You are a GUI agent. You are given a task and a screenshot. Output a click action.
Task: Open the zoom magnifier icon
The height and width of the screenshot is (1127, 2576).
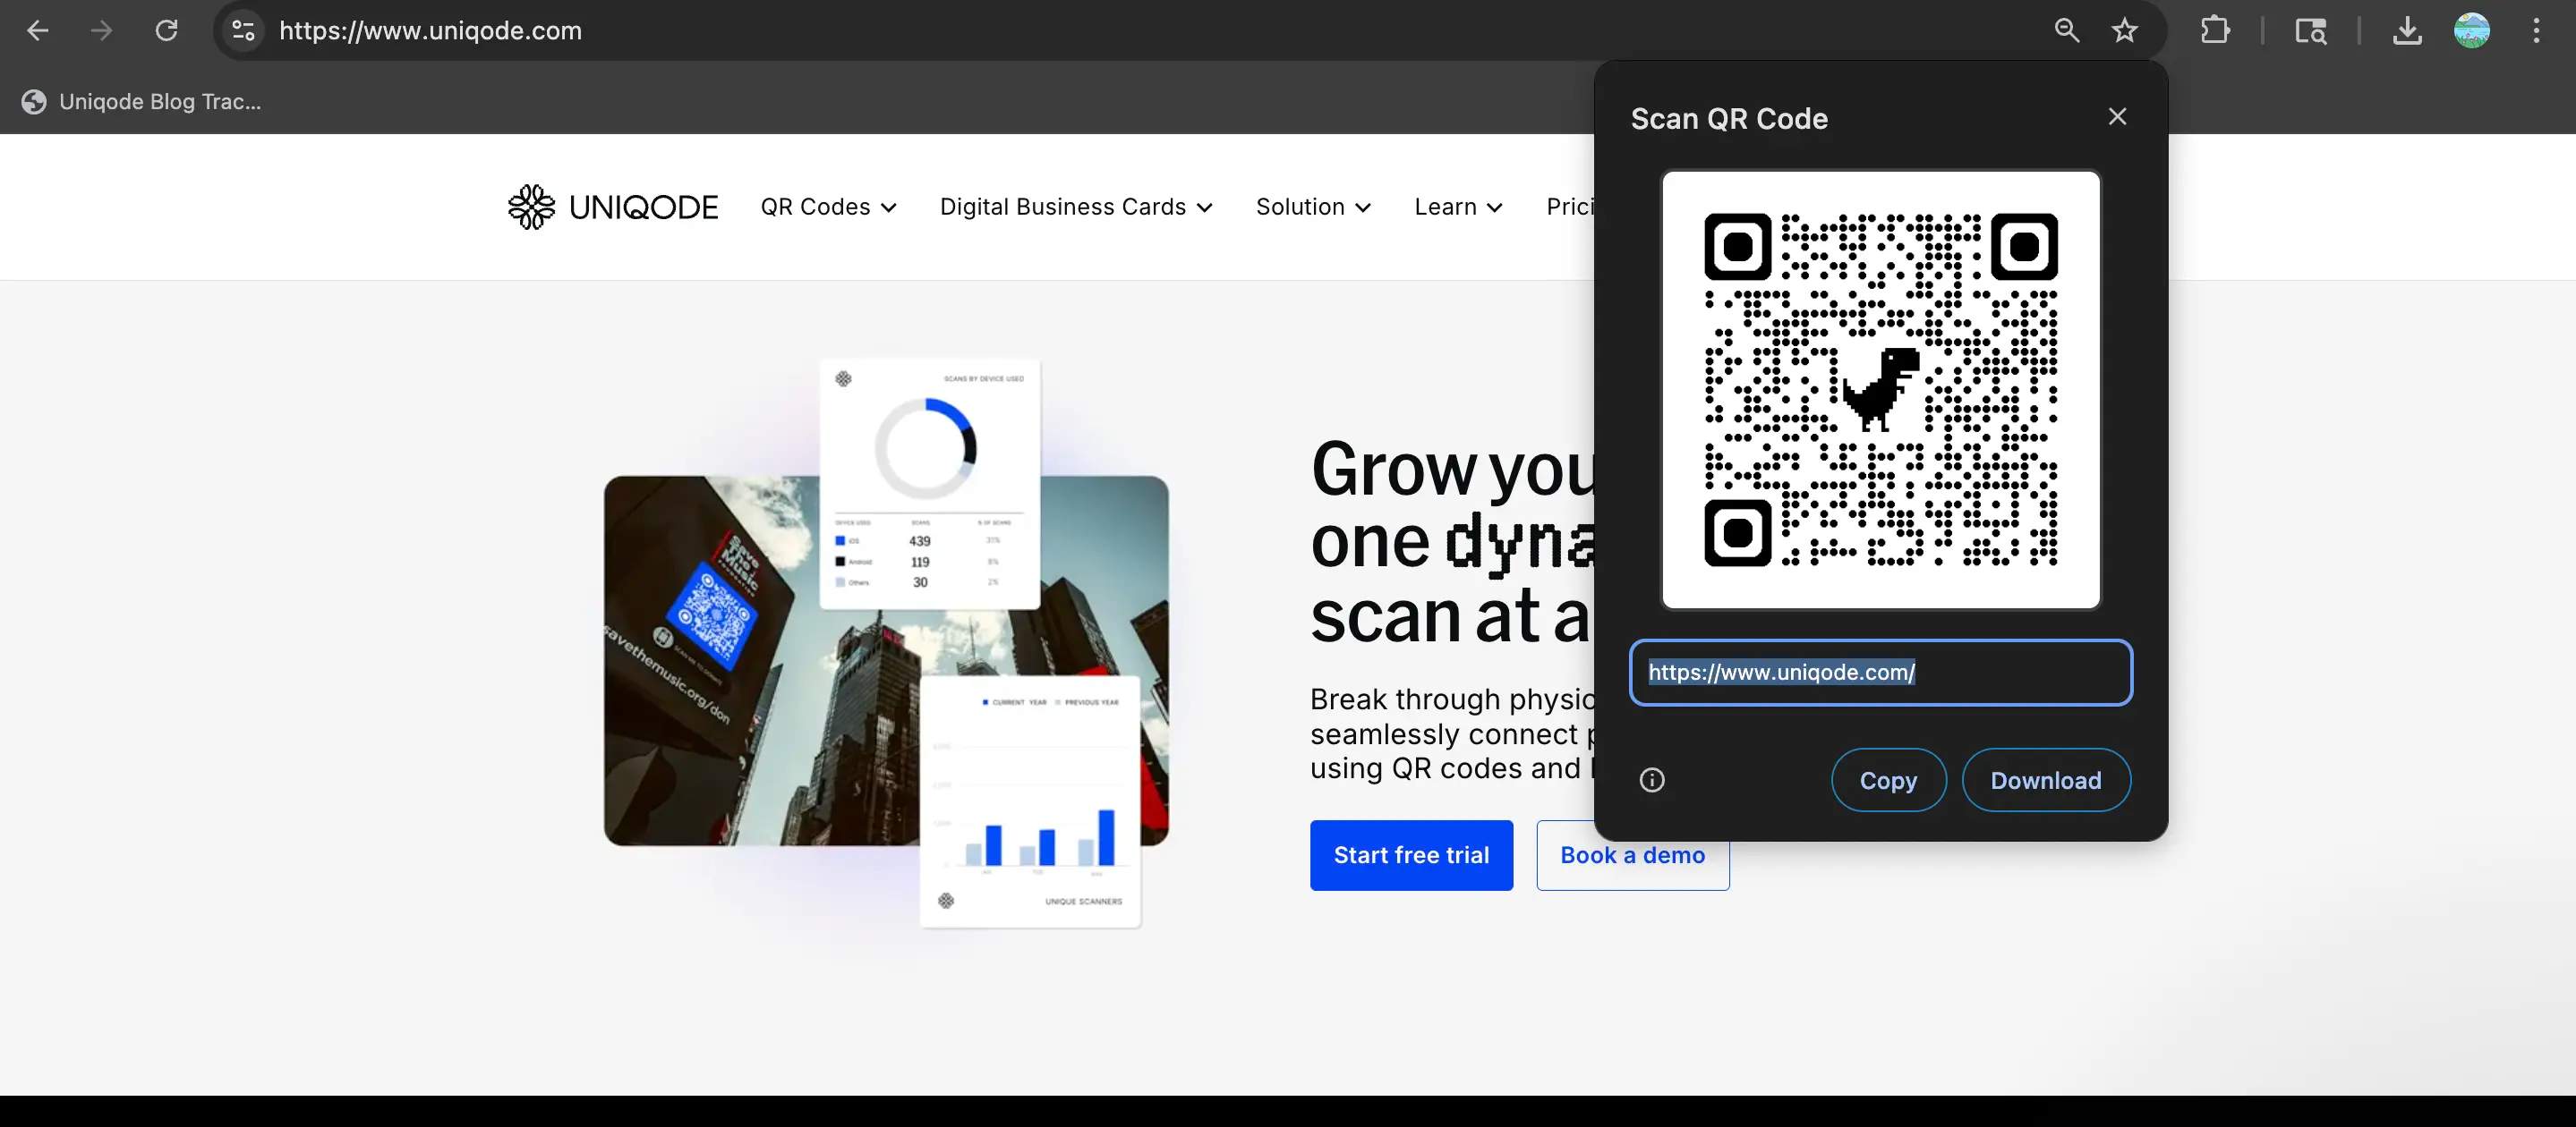[2066, 31]
